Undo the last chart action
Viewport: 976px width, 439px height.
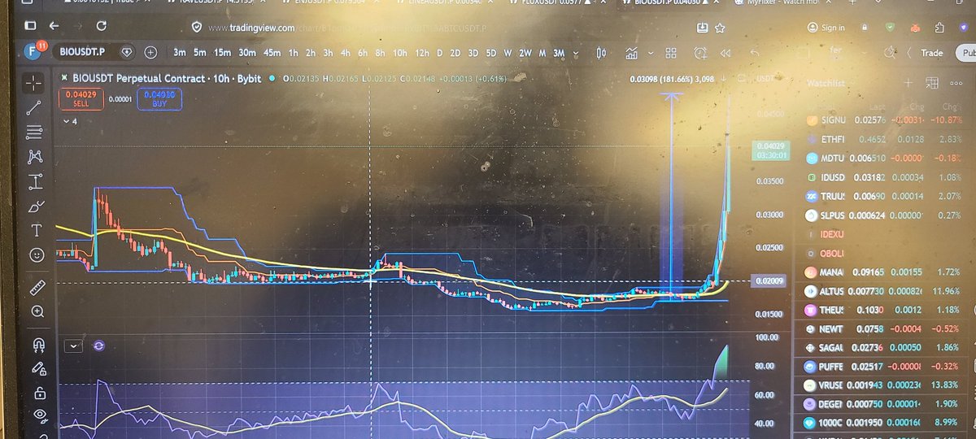pos(754,54)
